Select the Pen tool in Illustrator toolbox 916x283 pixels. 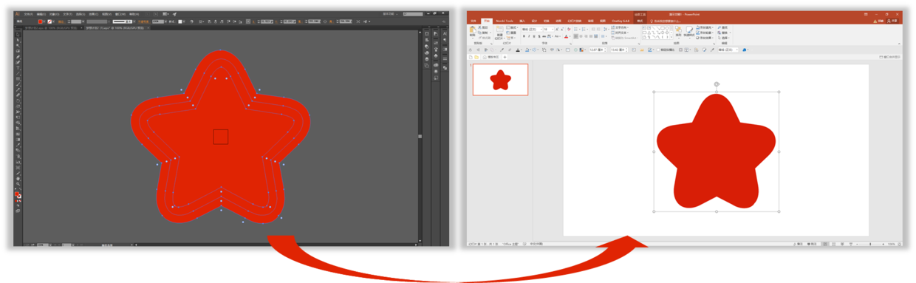tap(18, 57)
